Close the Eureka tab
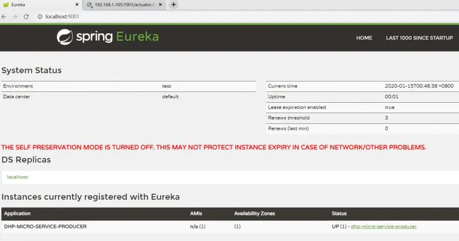Viewport: 459px width, 241px height. (x=77, y=5)
